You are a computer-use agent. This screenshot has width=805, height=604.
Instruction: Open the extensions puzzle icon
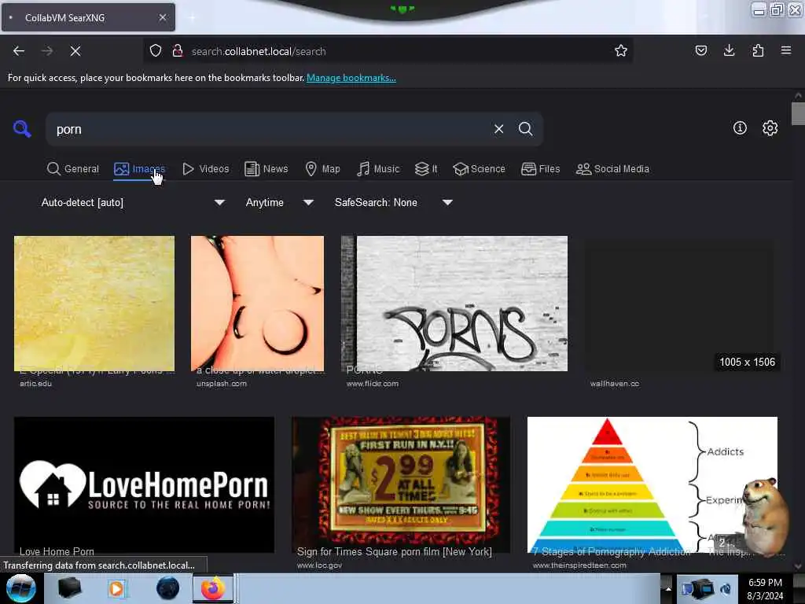[758, 50]
